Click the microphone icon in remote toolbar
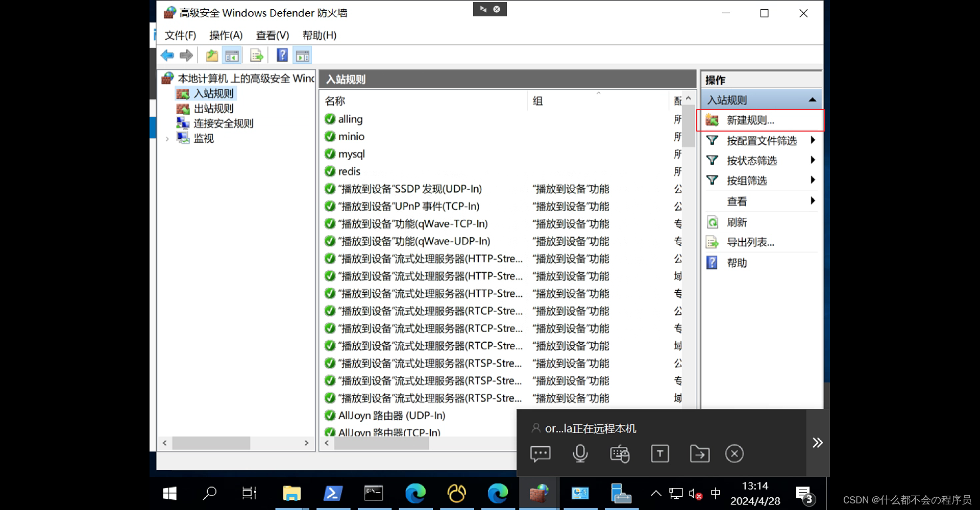Image resolution: width=980 pixels, height=510 pixels. [580, 453]
